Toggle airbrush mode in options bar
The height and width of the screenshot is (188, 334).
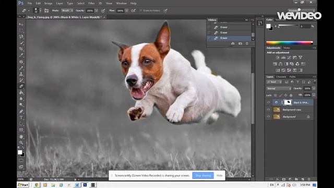point(134,10)
